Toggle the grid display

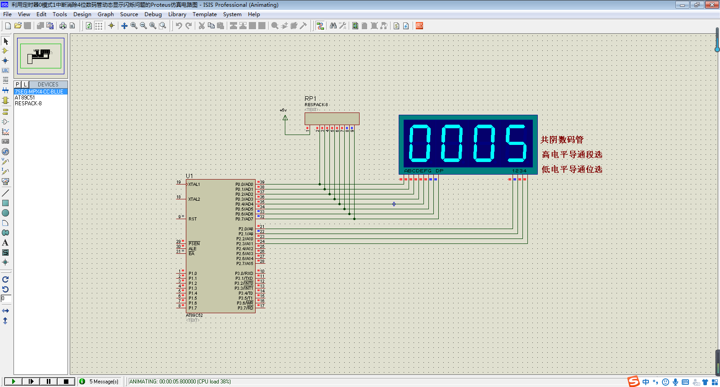point(99,26)
